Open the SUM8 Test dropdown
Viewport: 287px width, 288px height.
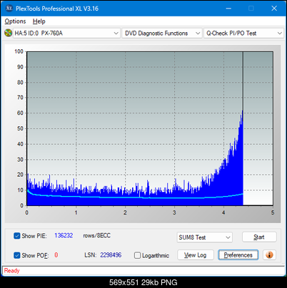205,237
